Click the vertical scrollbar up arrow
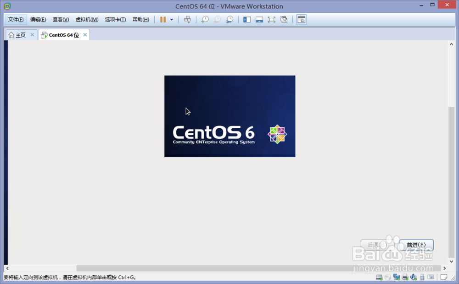 tap(451, 44)
